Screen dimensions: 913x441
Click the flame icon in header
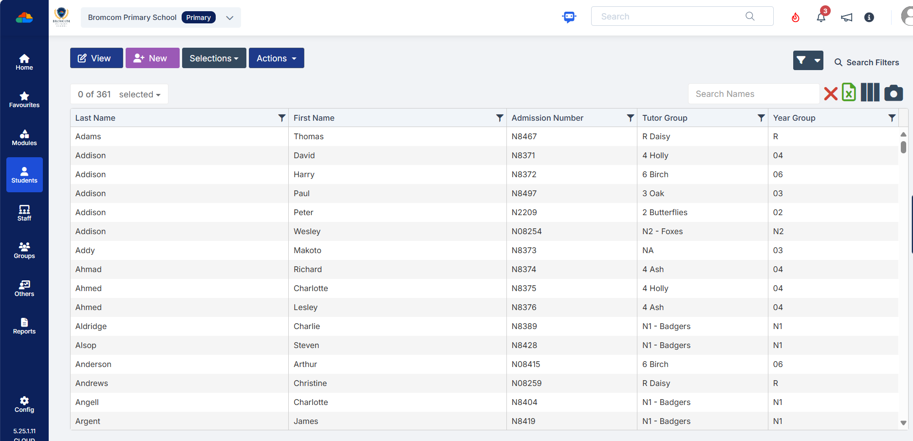(795, 18)
